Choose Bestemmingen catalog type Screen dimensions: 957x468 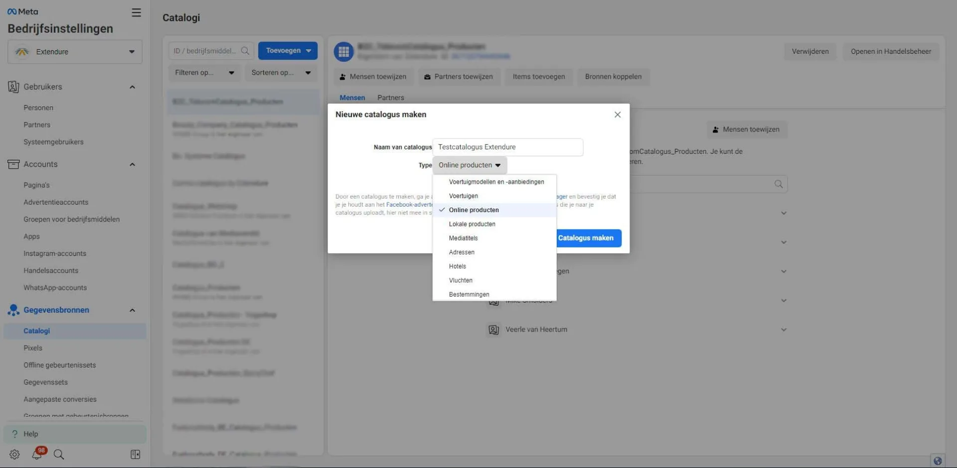click(494, 295)
